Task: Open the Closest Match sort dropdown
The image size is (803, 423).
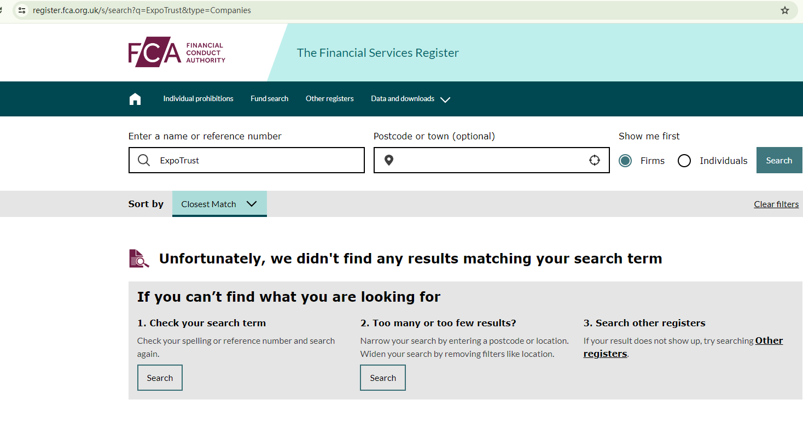Action: coord(219,204)
